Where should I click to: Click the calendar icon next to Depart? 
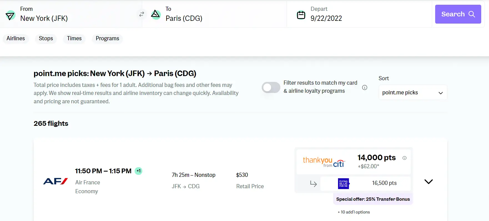click(x=301, y=15)
